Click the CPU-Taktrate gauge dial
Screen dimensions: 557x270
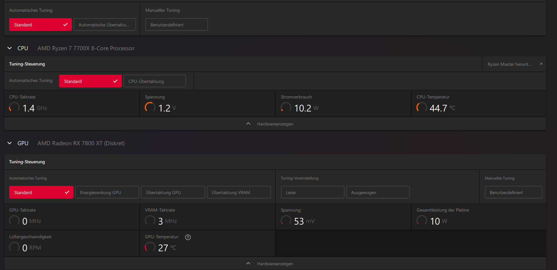pyautogui.click(x=14, y=107)
